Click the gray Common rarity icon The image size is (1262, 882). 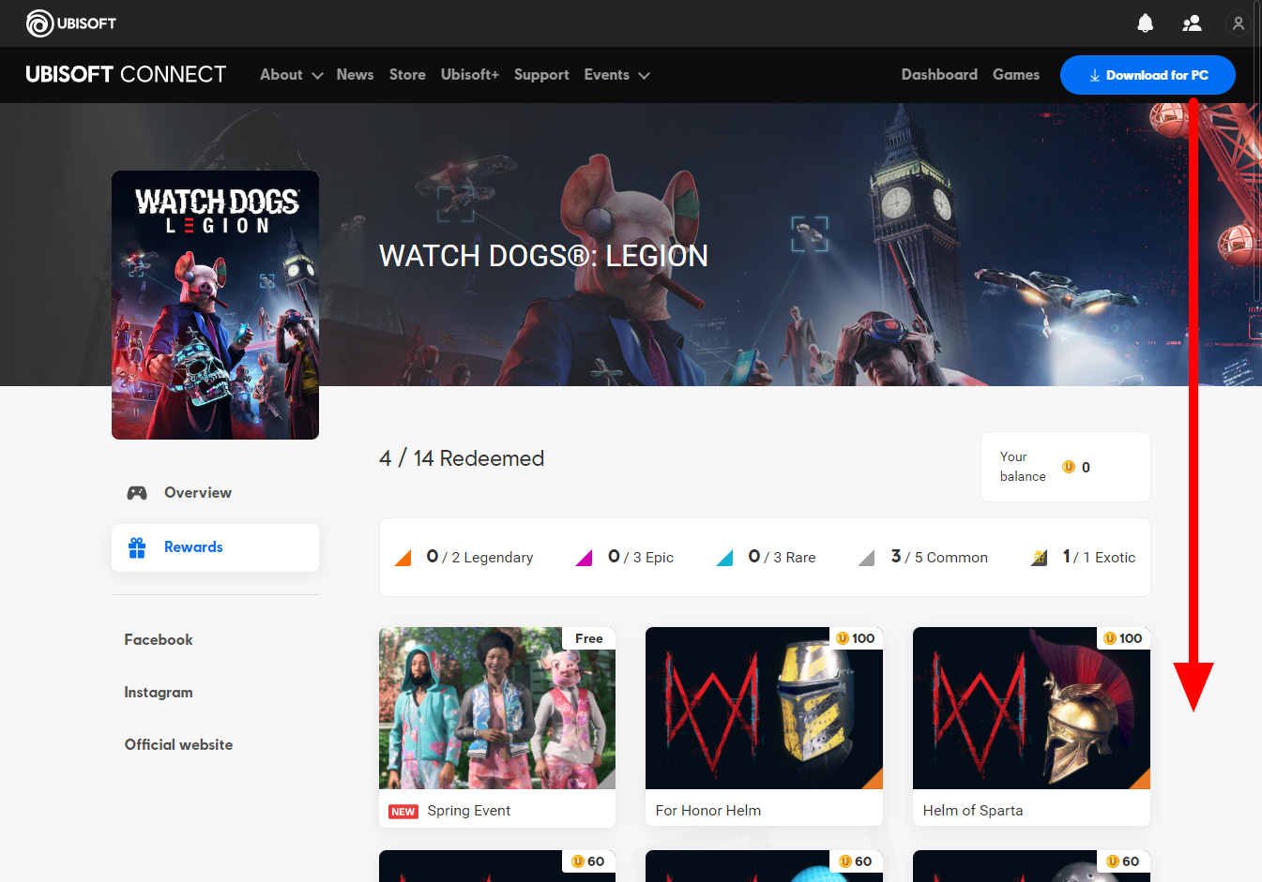pyautogui.click(x=866, y=558)
